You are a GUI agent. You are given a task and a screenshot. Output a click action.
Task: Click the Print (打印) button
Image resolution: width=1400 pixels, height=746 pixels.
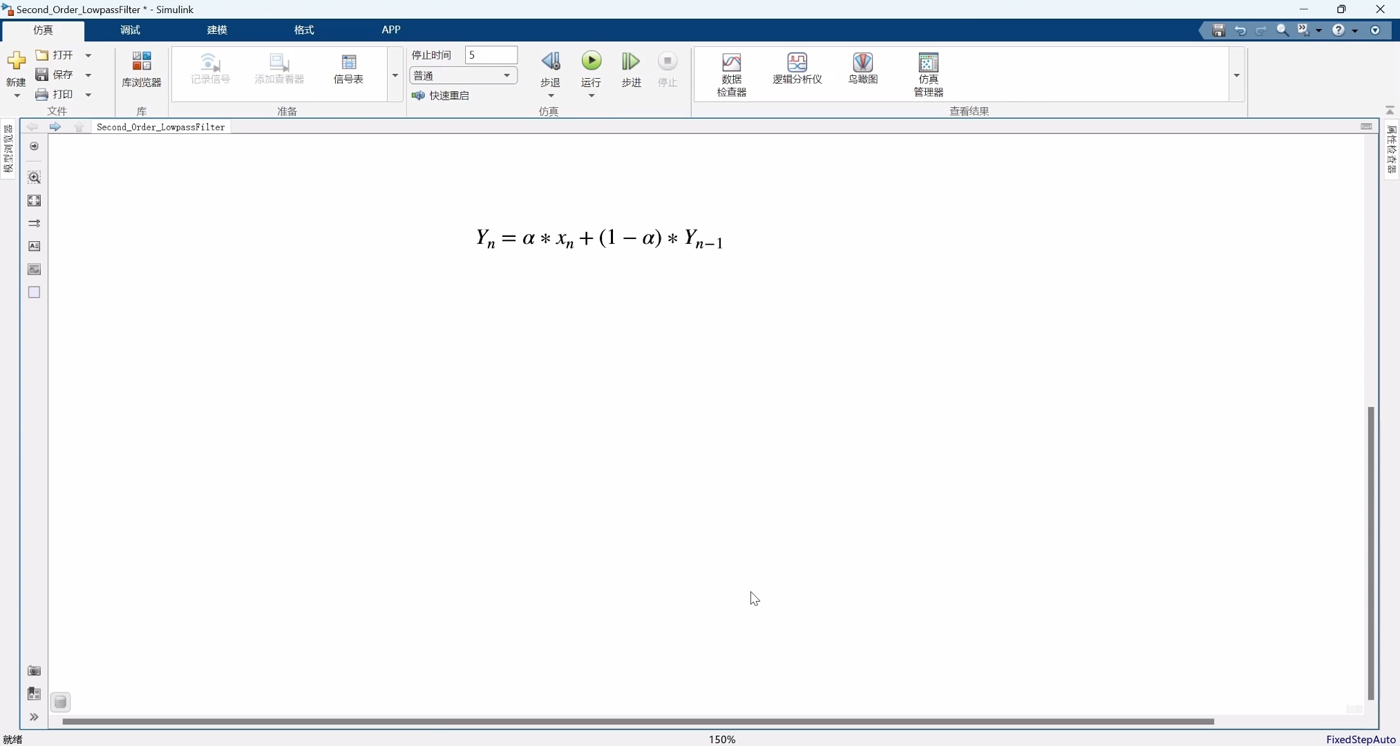(x=55, y=95)
